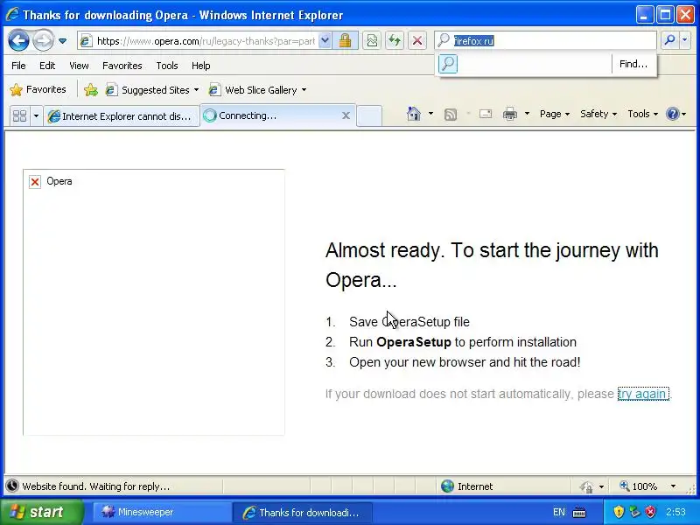Select the Connecting... tab
Screen dimensions: 700x525
click(272, 115)
